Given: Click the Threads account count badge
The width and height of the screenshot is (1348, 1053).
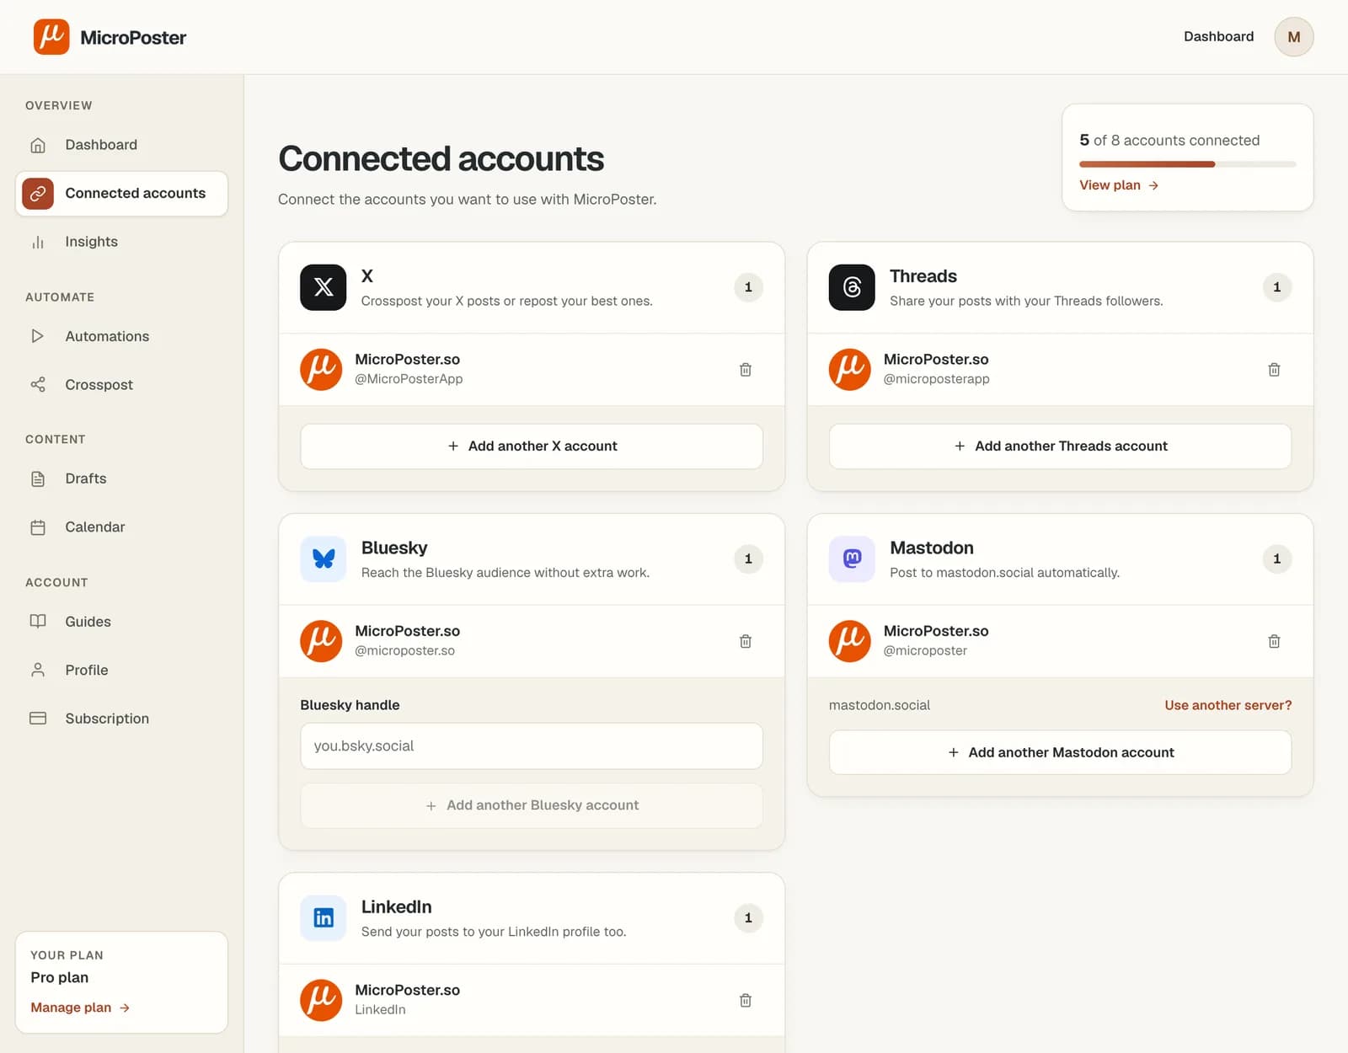Looking at the screenshot, I should pos(1276,287).
